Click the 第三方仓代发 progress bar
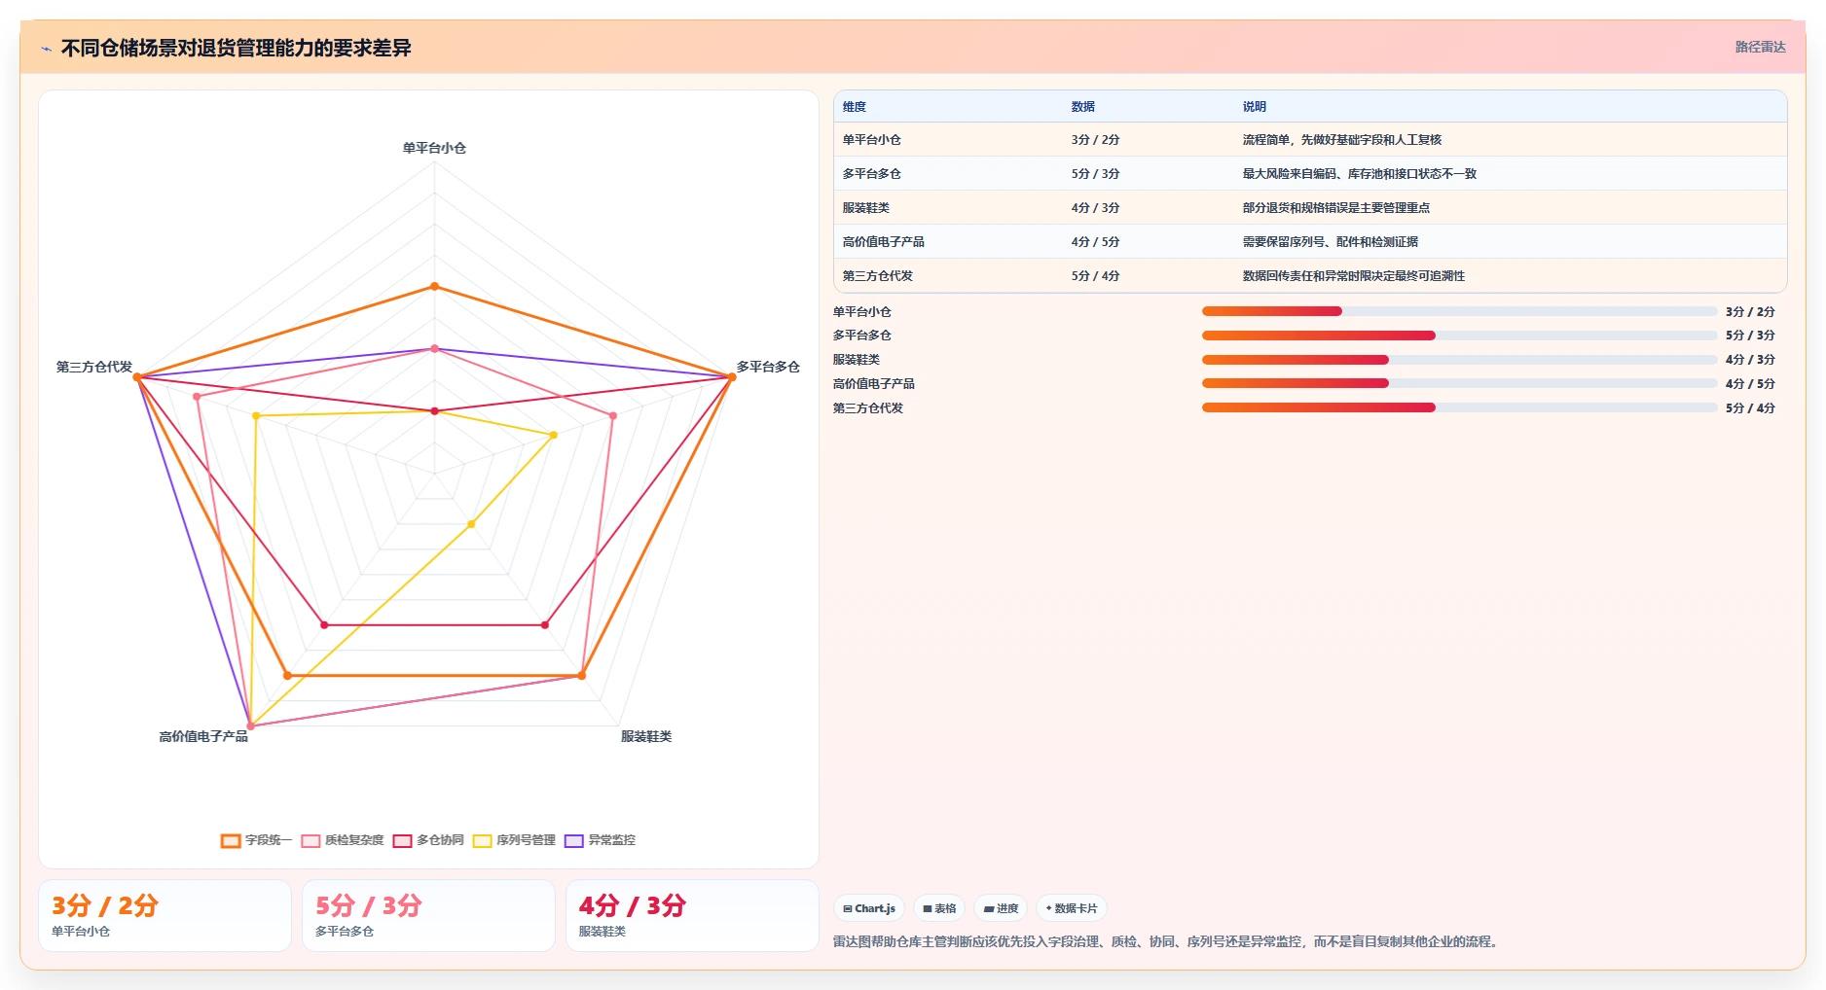The width and height of the screenshot is (1826, 990). (1459, 407)
